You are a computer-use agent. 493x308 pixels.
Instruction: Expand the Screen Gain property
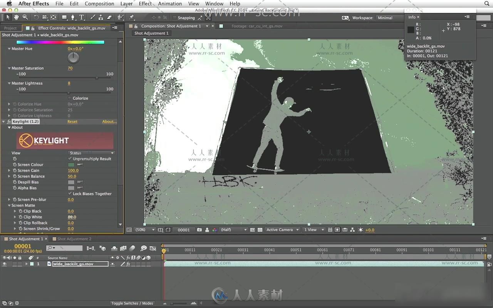tap(9, 171)
